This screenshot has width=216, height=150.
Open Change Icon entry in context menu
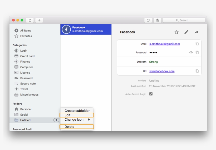pos(77,120)
